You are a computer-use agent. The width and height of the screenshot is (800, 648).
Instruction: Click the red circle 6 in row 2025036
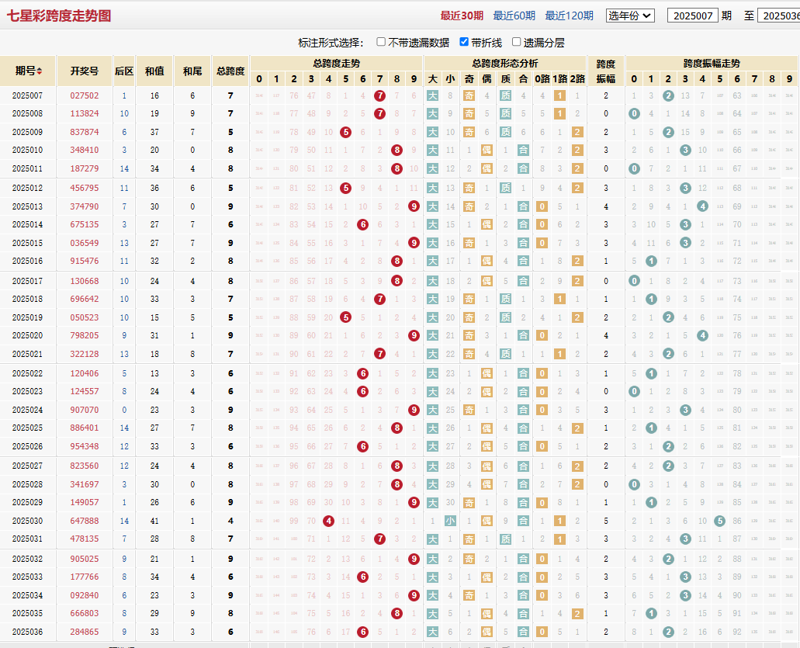tap(363, 632)
